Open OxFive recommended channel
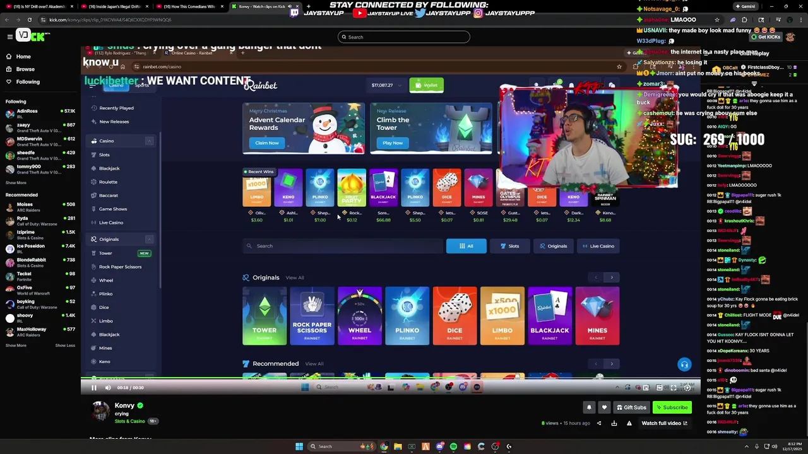 point(40,290)
